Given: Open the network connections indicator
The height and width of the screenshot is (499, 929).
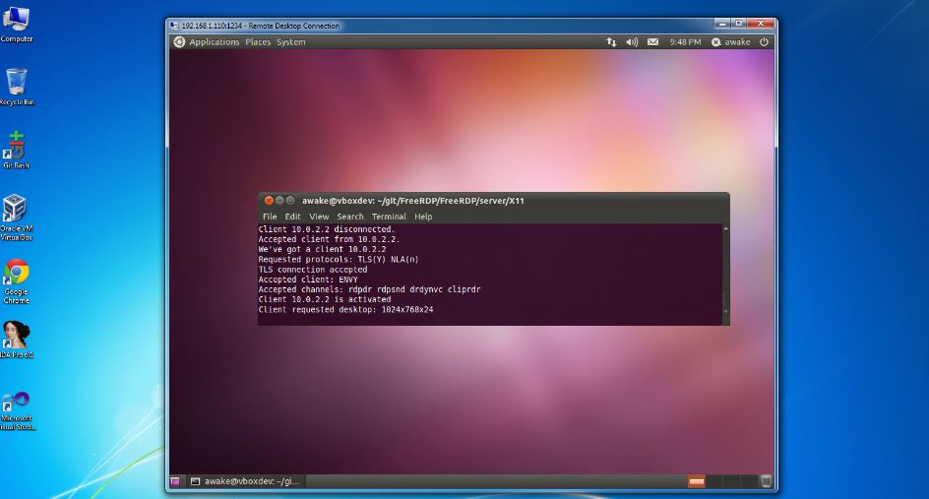Looking at the screenshot, I should (611, 42).
